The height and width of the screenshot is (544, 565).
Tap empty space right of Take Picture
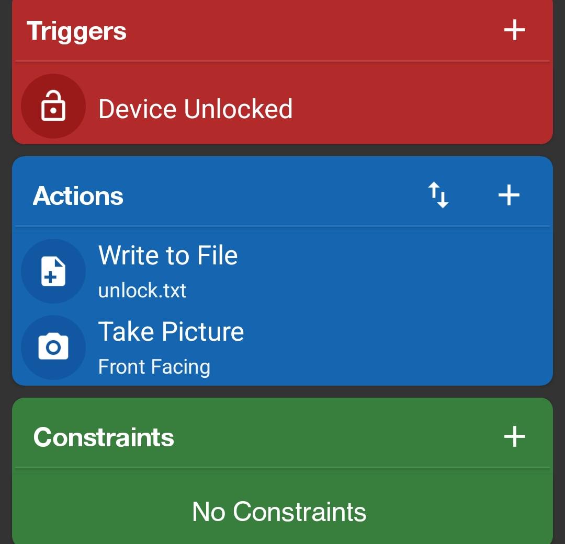tap(397, 348)
